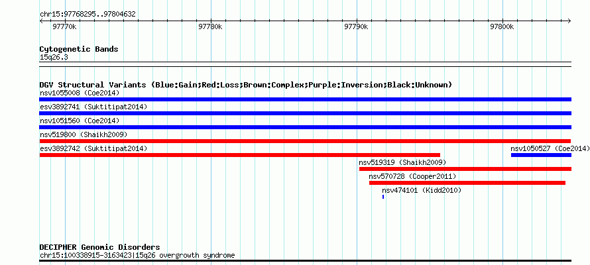Select nsv1050527 (Coe2014) label
The image size is (590, 265).
pyautogui.click(x=550, y=148)
